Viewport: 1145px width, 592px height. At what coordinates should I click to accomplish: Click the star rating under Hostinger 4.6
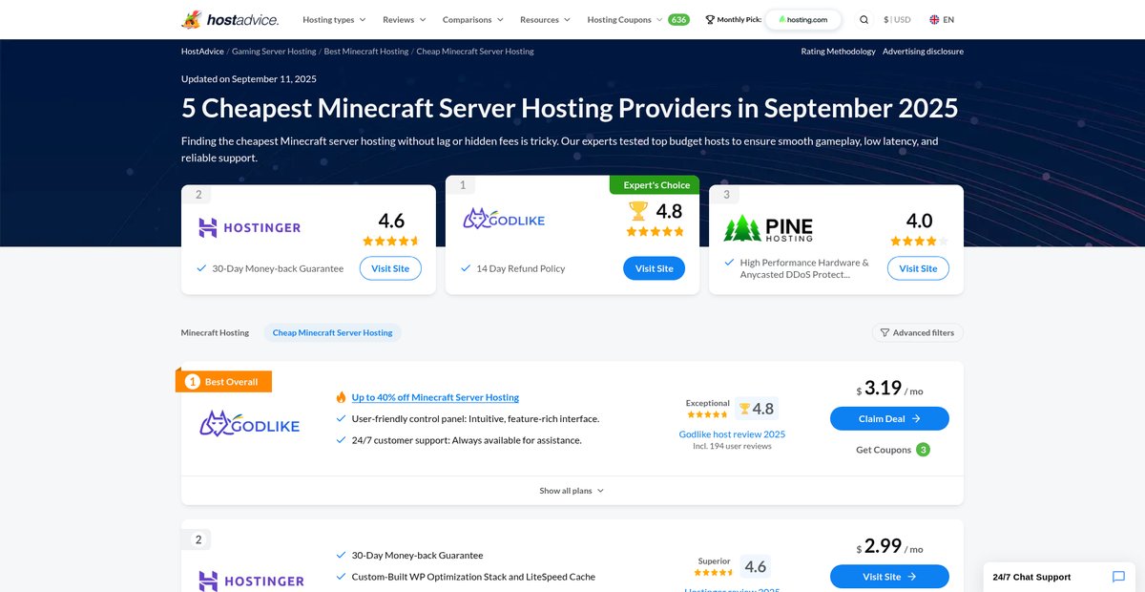tap(391, 242)
